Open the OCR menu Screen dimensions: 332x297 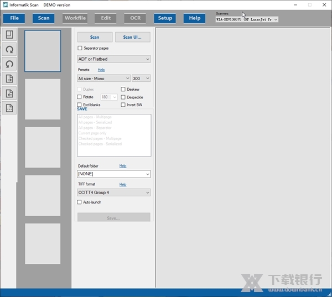[x=135, y=18]
